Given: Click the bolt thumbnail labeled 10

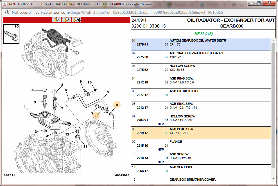Looking at the screenshot, I should [11, 34].
